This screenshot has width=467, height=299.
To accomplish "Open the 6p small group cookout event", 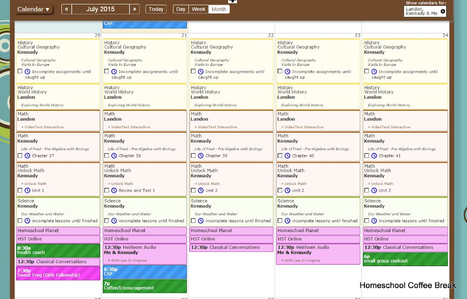I will point(405,259).
